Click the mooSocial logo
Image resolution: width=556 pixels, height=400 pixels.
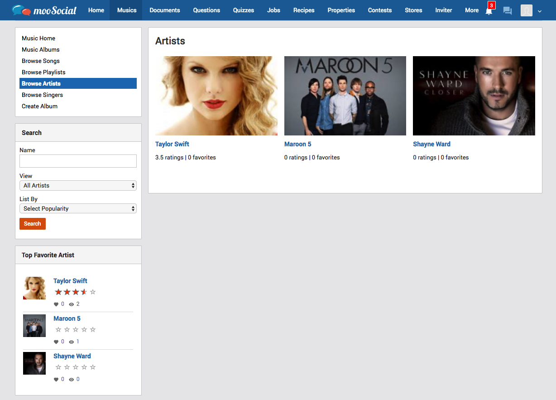(44, 10)
